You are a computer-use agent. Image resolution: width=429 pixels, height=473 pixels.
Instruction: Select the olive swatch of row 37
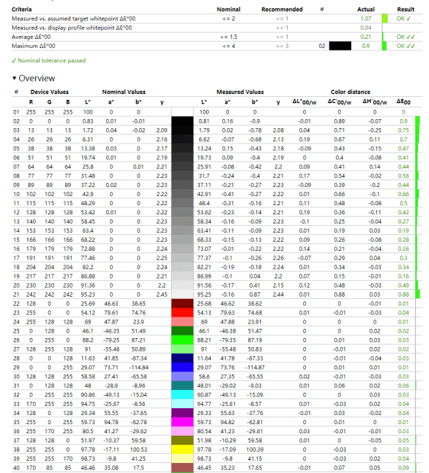(182, 440)
